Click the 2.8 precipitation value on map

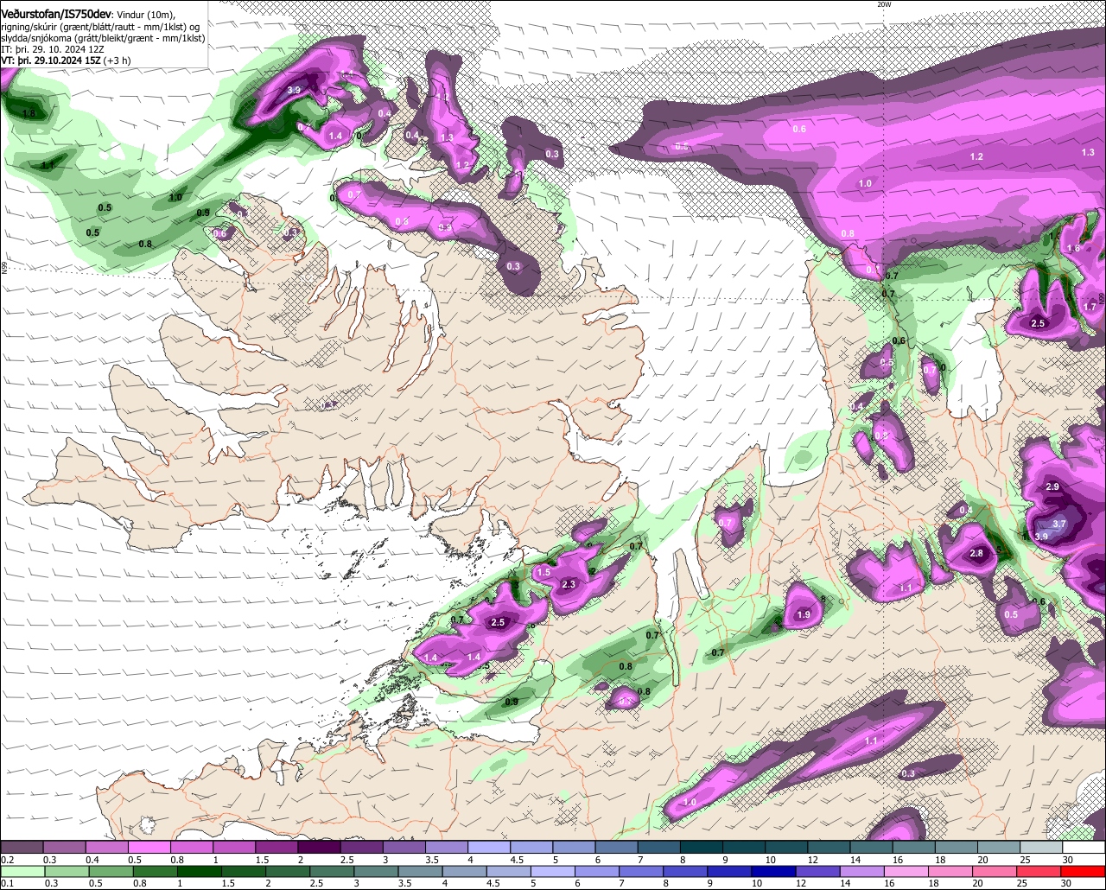976,553
